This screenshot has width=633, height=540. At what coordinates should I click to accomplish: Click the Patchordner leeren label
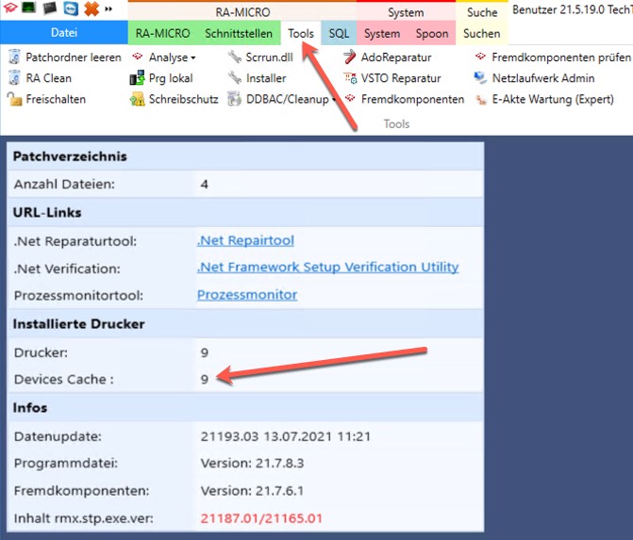pos(74,57)
